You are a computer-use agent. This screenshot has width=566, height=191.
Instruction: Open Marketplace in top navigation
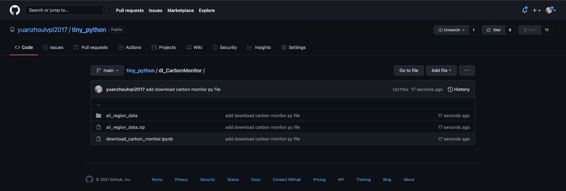click(x=181, y=10)
